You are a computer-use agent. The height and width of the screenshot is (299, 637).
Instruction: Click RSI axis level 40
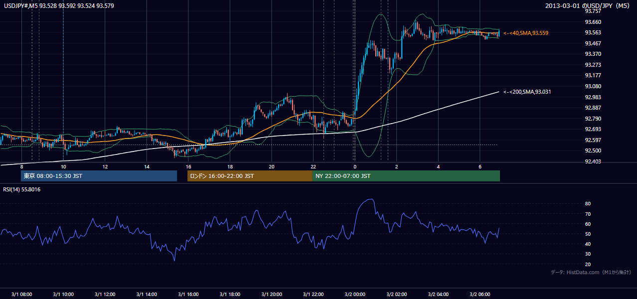[588, 244]
